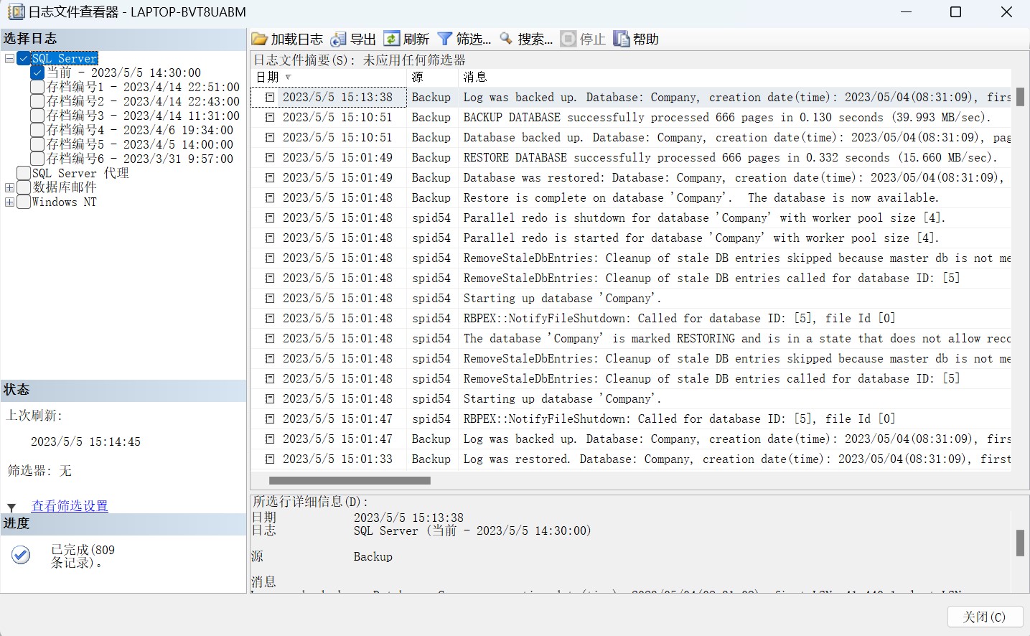Check the Windows NT checkbox

click(x=24, y=202)
